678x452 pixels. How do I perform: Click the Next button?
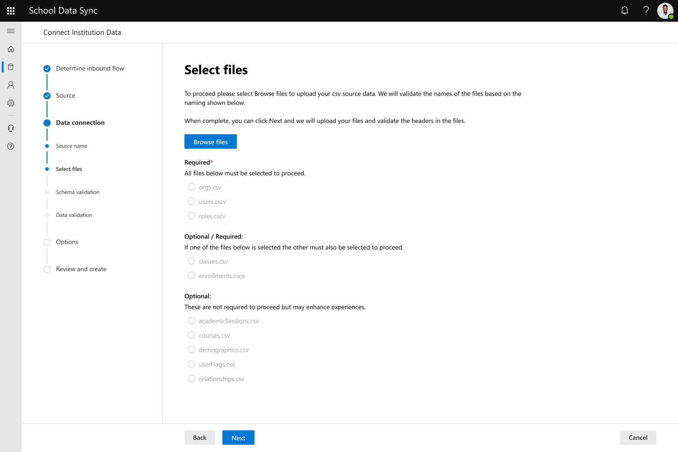(238, 438)
